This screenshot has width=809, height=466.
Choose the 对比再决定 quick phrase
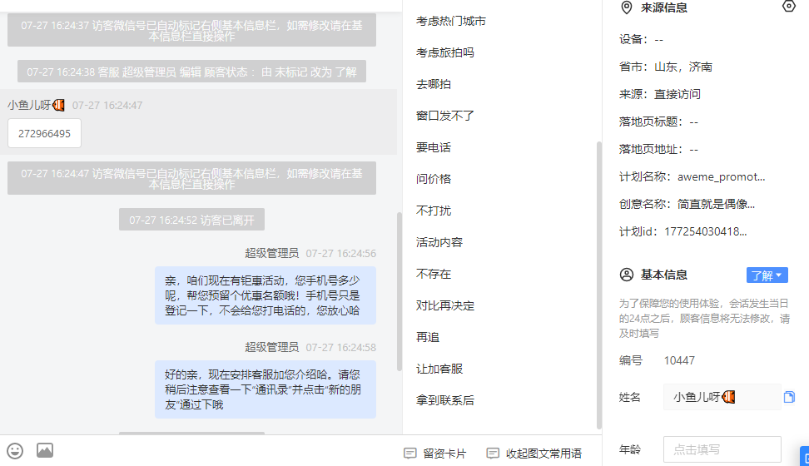pos(444,305)
